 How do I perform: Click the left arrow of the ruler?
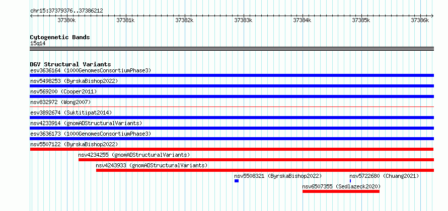[x=31, y=16]
